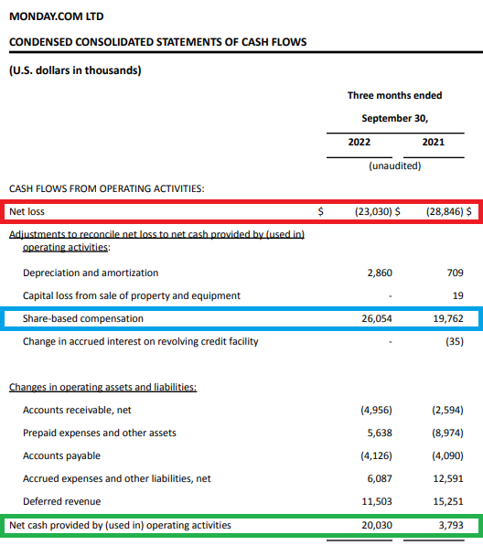
Task: Click the Deferred revenue row label
Action: (61, 501)
